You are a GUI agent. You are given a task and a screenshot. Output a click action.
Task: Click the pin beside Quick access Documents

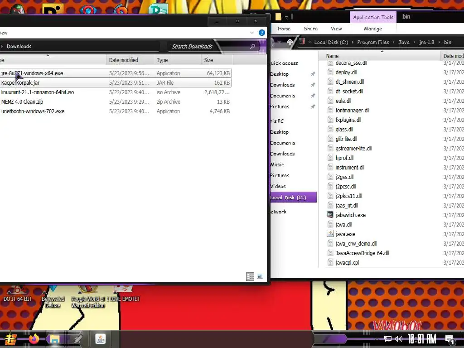click(313, 96)
